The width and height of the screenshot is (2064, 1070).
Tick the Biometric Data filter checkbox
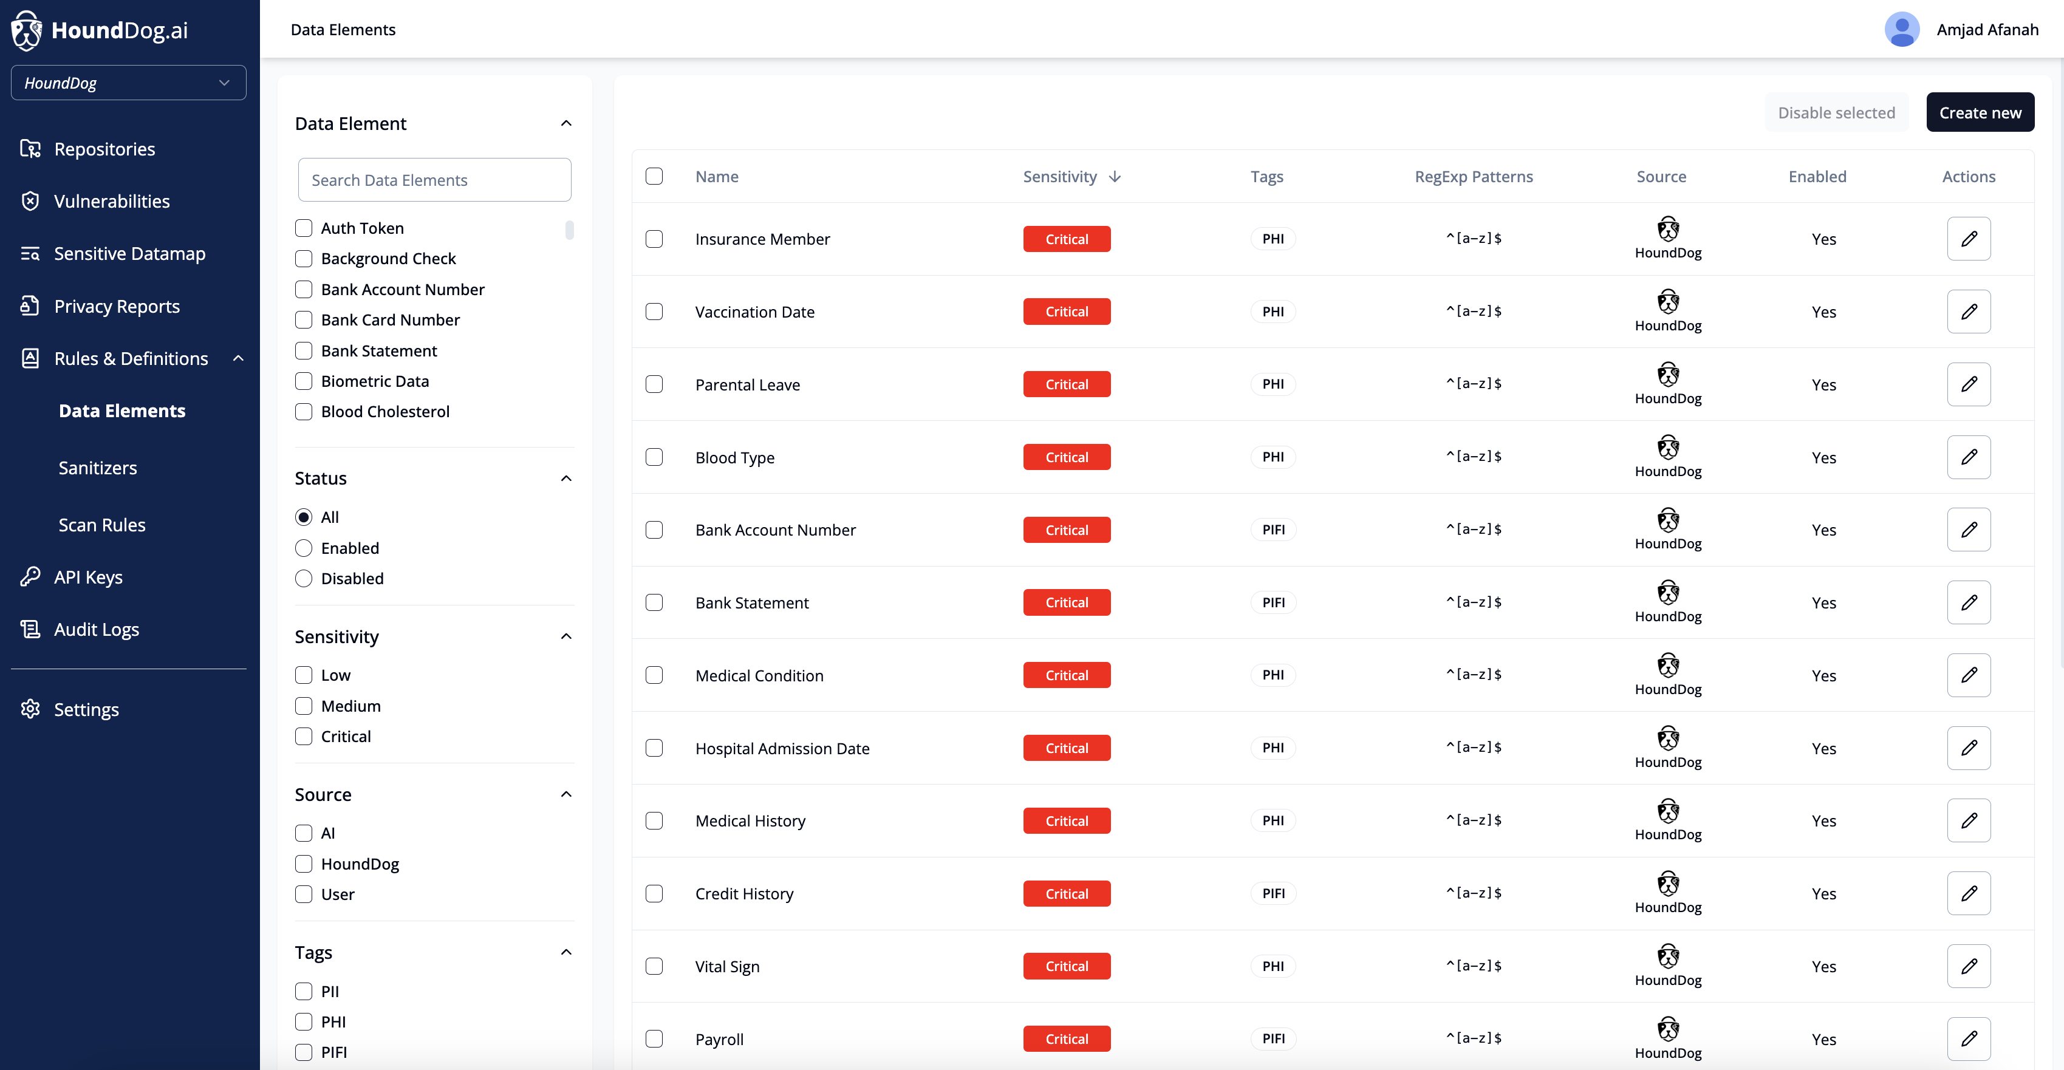pyautogui.click(x=304, y=381)
